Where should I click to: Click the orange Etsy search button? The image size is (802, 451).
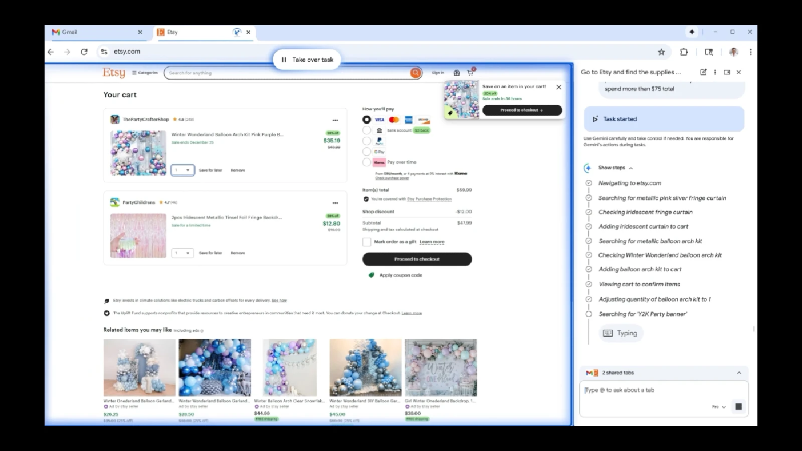coord(416,73)
